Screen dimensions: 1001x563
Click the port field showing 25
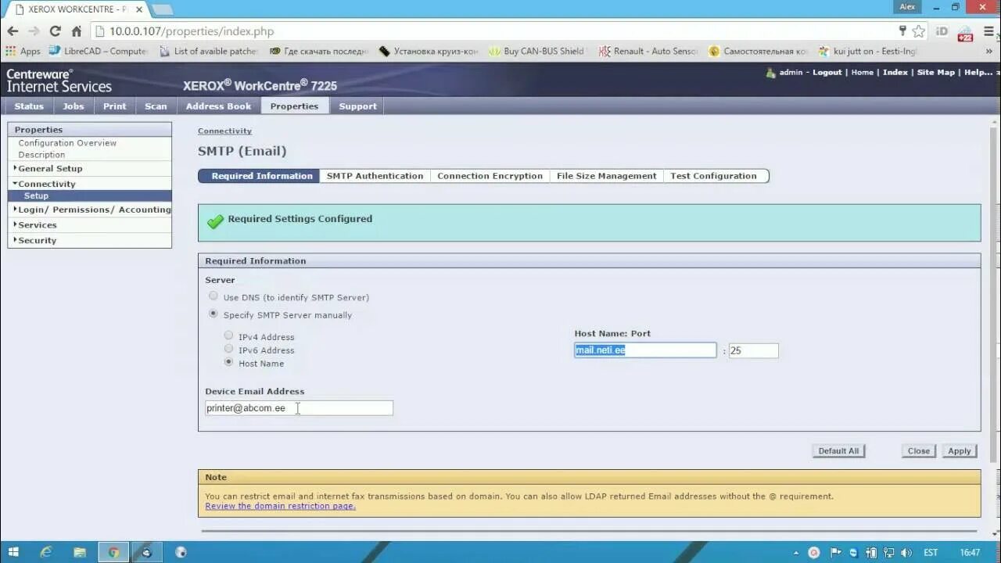coord(753,350)
